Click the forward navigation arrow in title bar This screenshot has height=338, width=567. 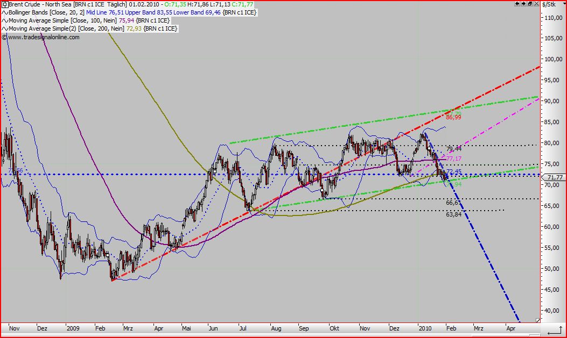(x=524, y=4)
